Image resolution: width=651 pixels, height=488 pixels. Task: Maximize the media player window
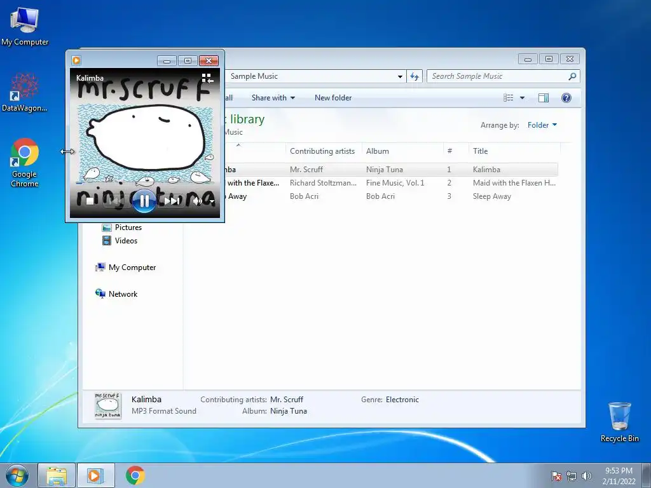point(188,60)
